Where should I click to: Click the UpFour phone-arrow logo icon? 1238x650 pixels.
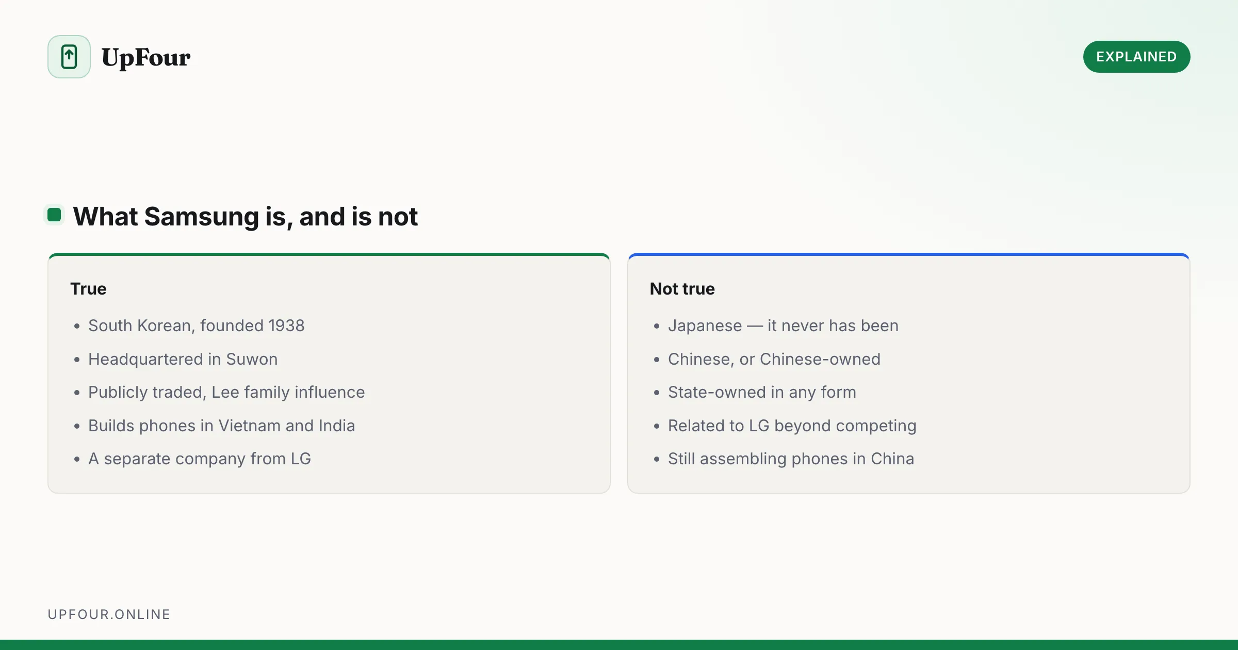69,57
